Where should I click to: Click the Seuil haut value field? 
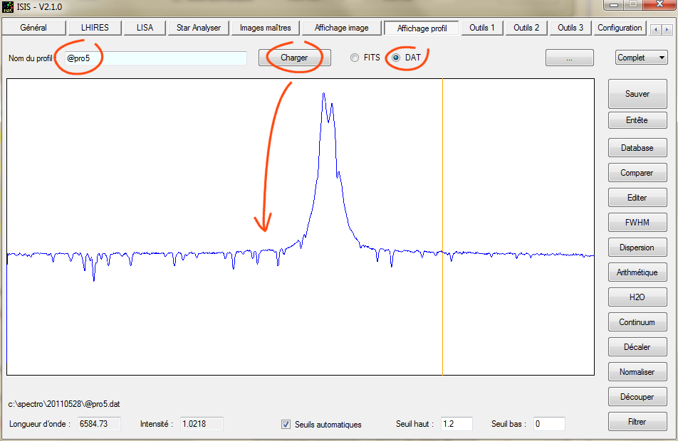coord(456,424)
